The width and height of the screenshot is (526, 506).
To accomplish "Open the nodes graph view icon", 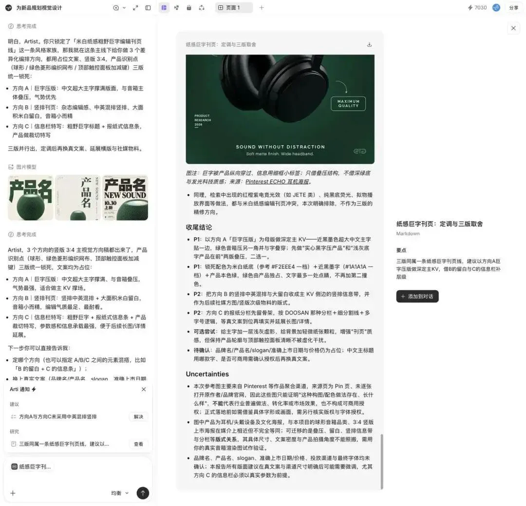I will (x=176, y=8).
